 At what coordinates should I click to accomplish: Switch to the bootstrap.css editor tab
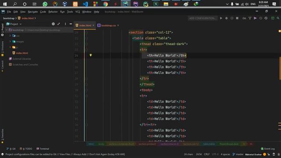point(108,25)
